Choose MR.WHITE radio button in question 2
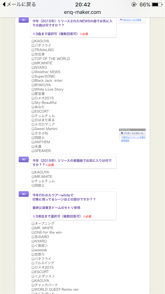Image resolution: width=165 pixels, height=294 pixels. tap(33, 177)
